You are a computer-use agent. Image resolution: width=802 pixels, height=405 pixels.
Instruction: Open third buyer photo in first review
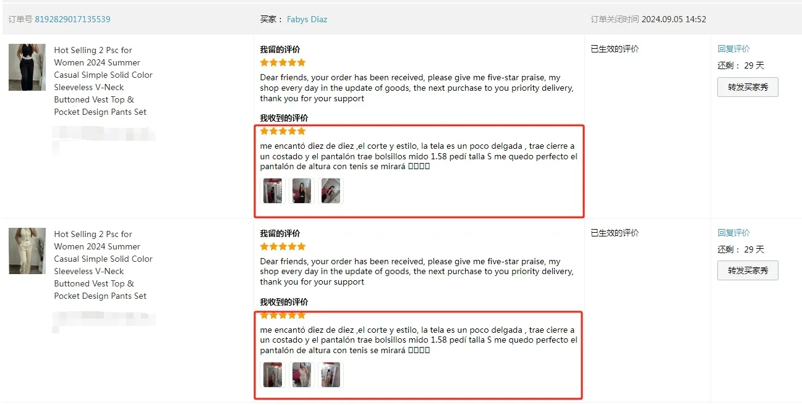pyautogui.click(x=331, y=191)
